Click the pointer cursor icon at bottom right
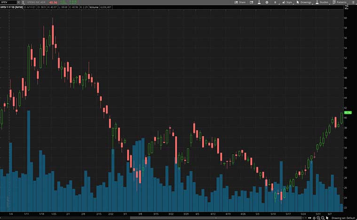 point(327,218)
